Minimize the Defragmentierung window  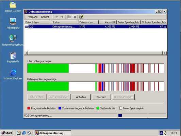coord(157,12)
